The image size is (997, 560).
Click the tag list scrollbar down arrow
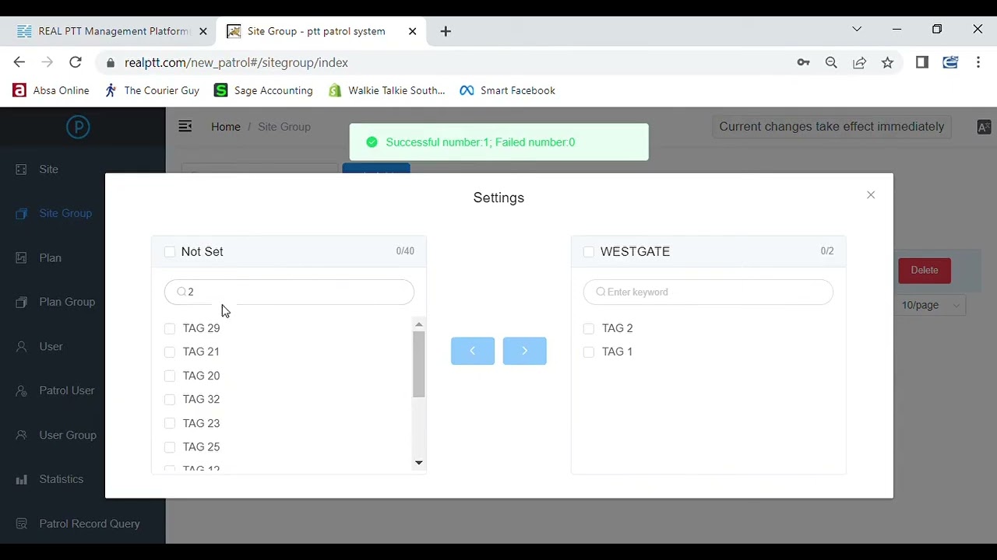click(419, 463)
